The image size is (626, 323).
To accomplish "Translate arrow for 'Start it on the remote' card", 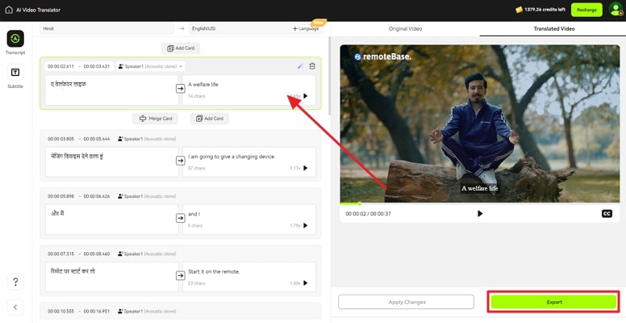I will [181, 276].
